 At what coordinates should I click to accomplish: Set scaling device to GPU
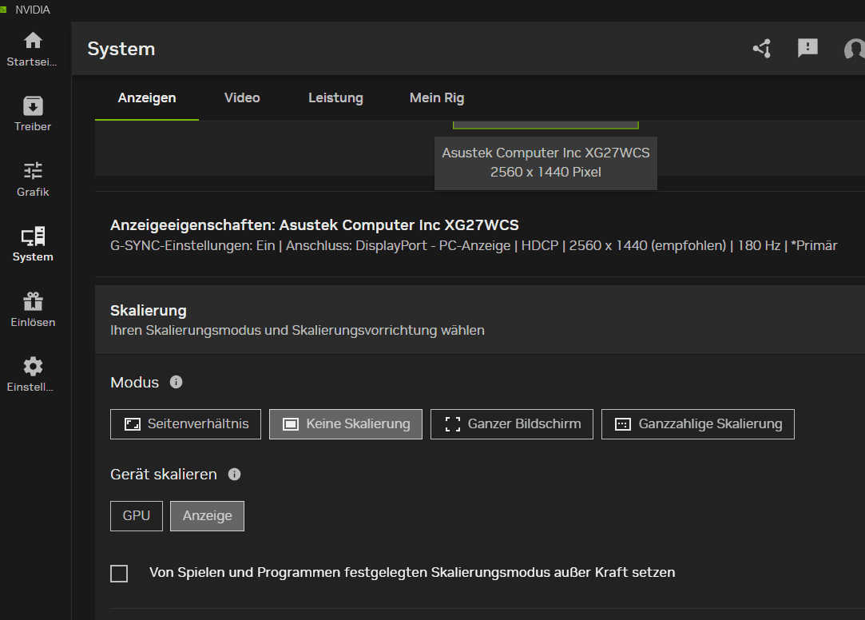(x=137, y=516)
